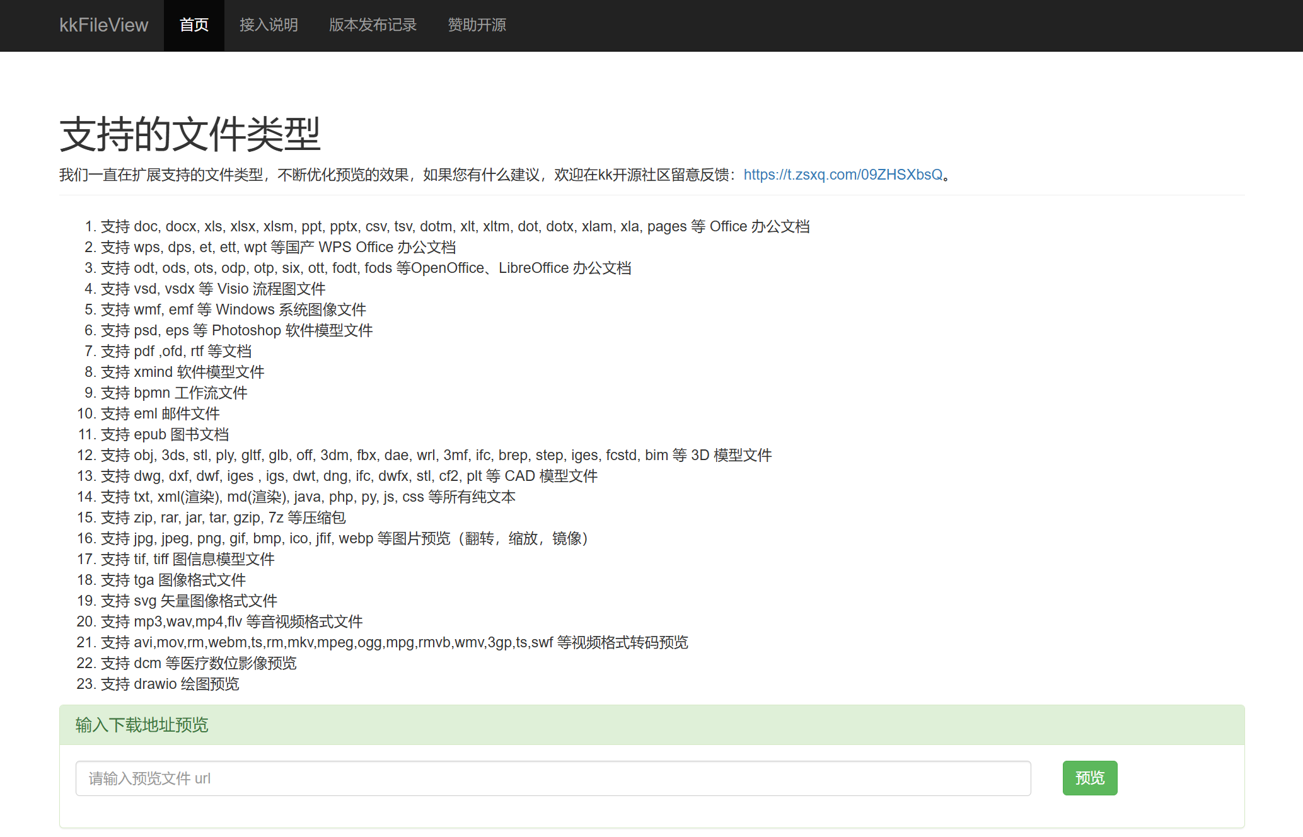Click the CAD 模型文件 list item
Screen dimensions: 1303x837
349,476
